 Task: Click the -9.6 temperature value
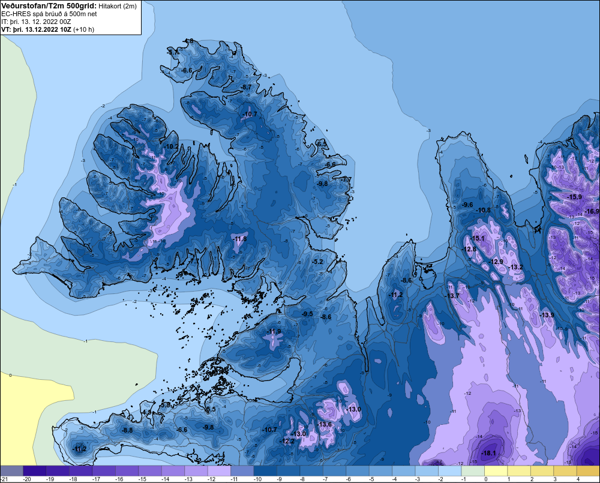467,205
